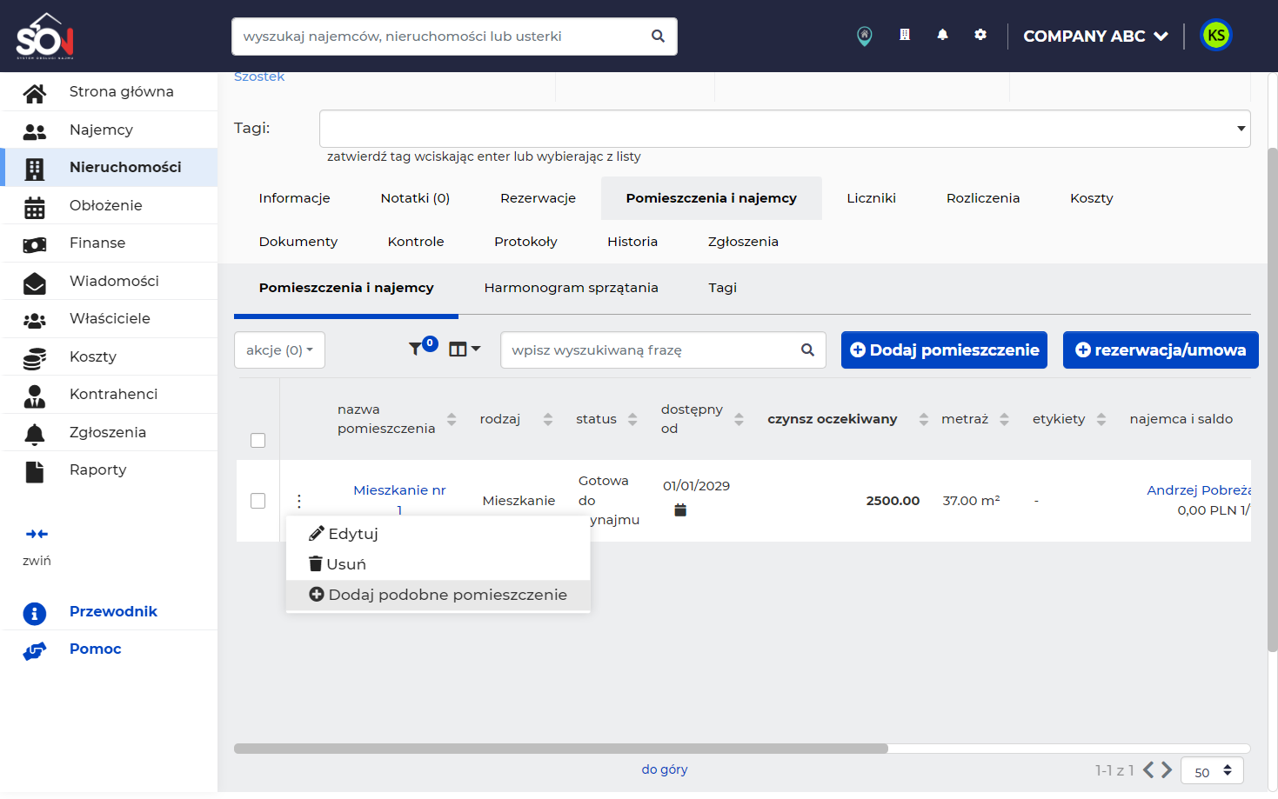1278x799 pixels.
Task: Open column visibility dropdown
Action: 465,349
